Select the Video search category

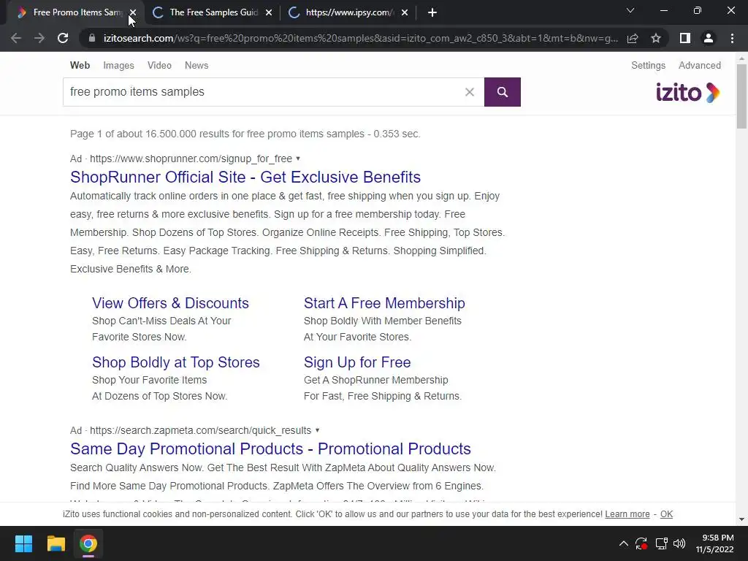159,65
